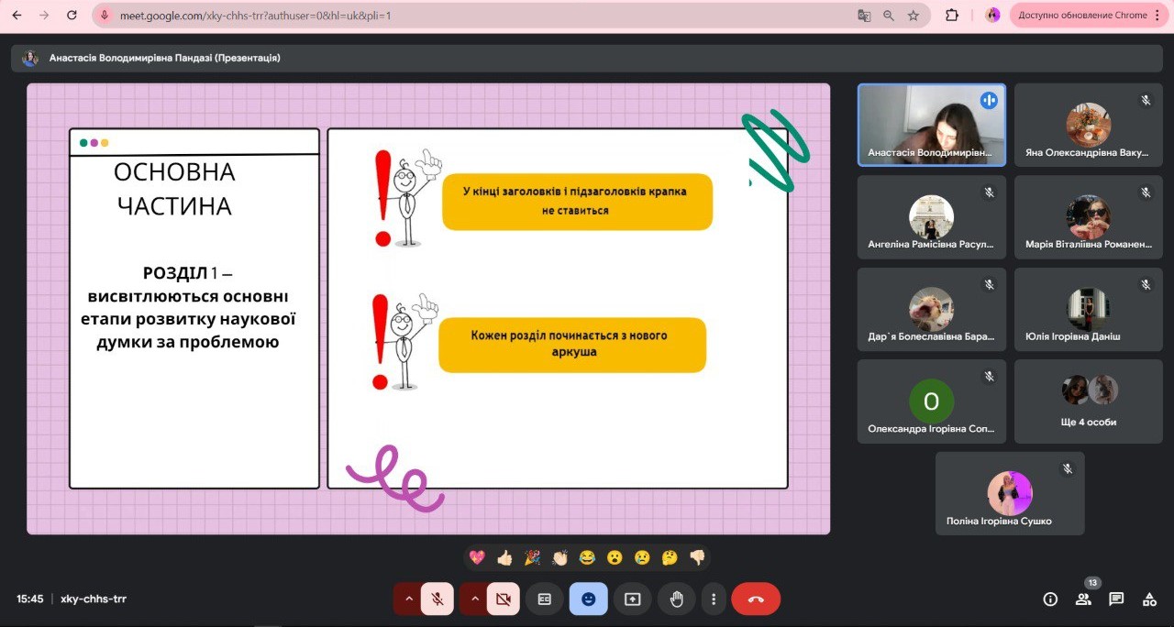Turn on closed captions
Screen dimensions: 1174x627
(544, 599)
